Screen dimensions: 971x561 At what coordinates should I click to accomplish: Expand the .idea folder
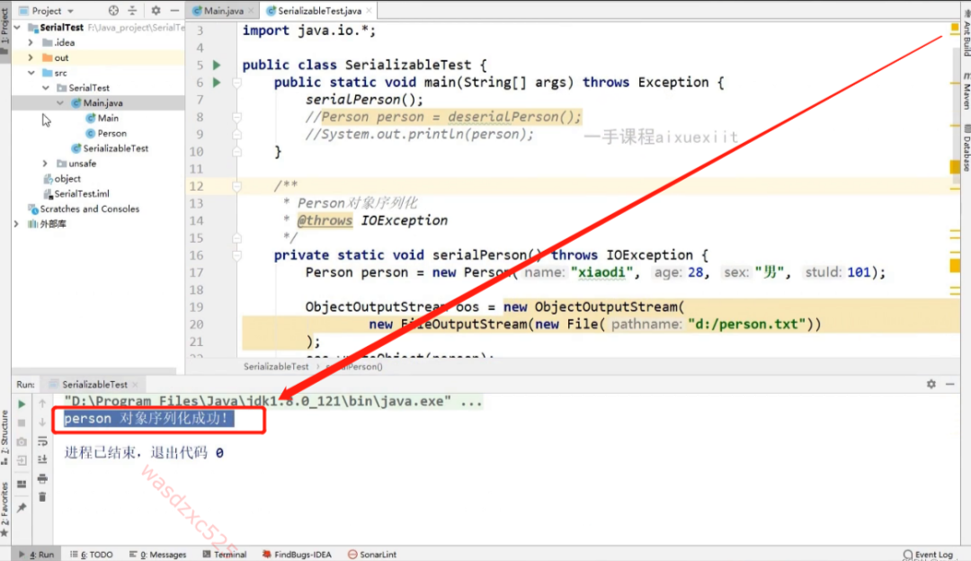click(x=31, y=42)
